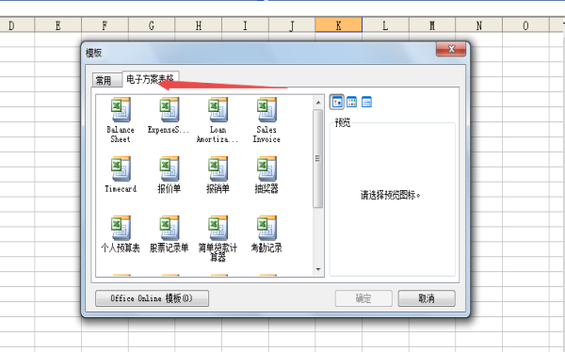Select the ExpenseS... template icon
Image resolution: width=565 pixels, height=352 pixels.
[169, 109]
